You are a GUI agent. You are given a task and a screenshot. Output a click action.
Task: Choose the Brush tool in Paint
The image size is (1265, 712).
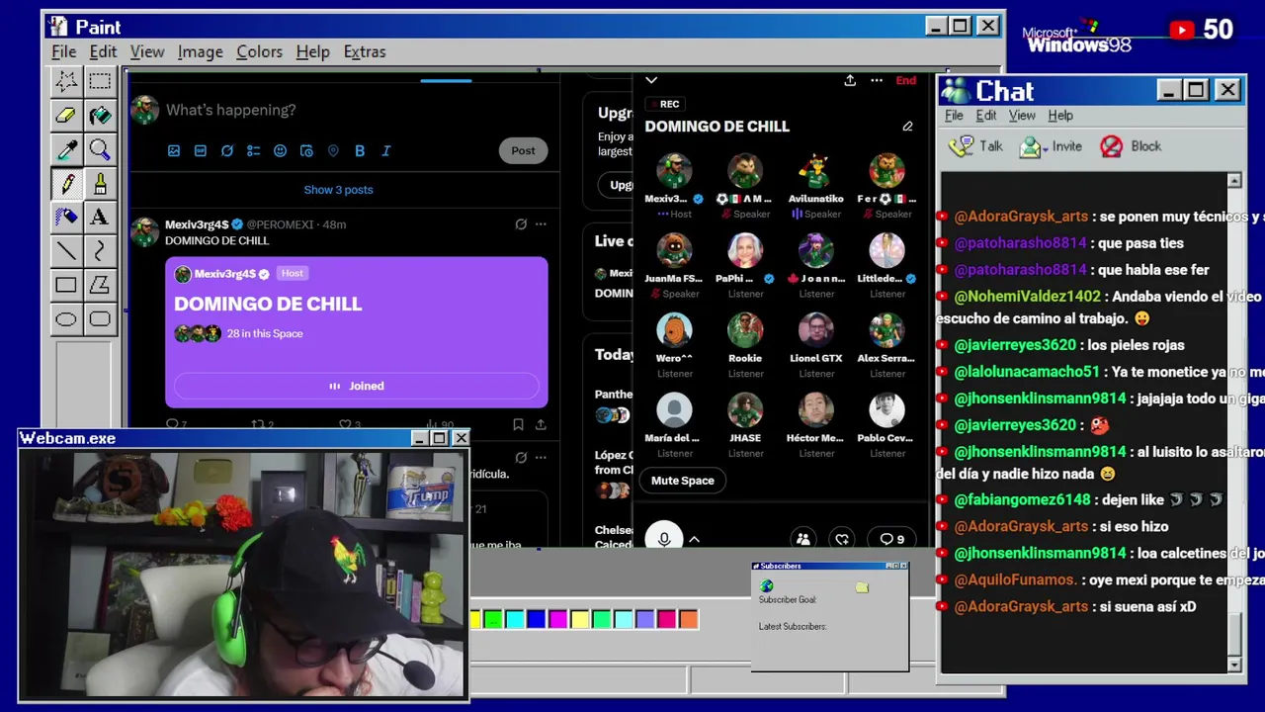[x=100, y=183]
